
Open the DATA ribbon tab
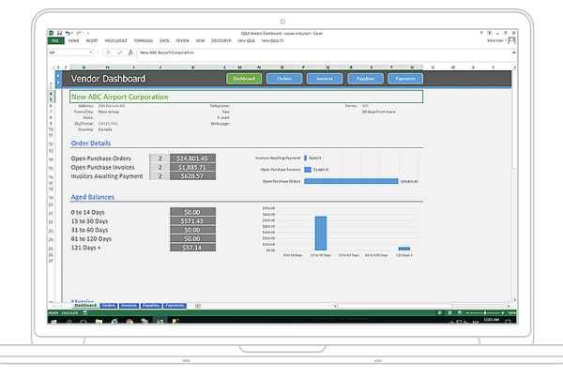click(x=164, y=41)
